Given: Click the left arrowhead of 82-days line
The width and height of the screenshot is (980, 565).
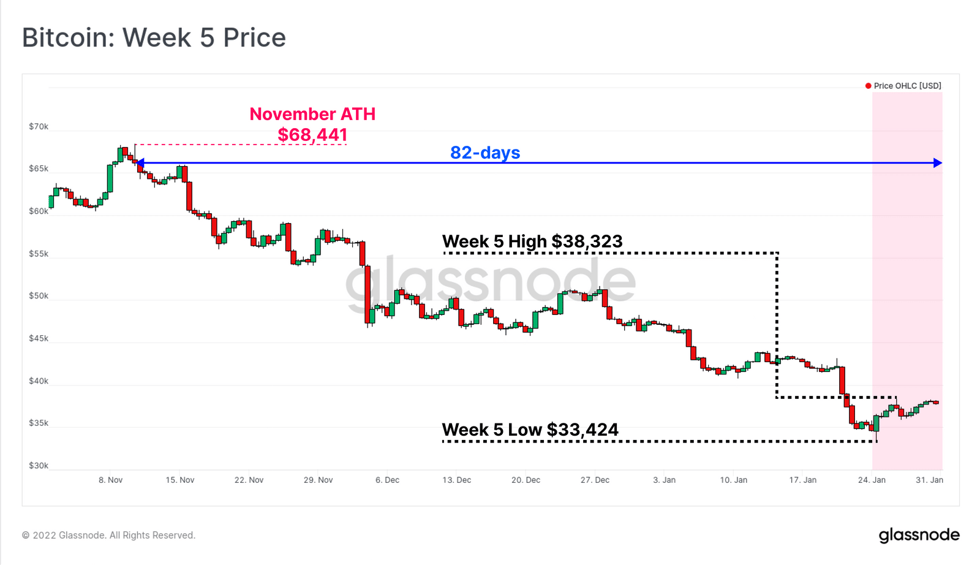Looking at the screenshot, I should 140,163.
